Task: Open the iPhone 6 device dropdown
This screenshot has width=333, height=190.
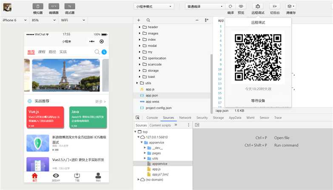Action: point(14,20)
